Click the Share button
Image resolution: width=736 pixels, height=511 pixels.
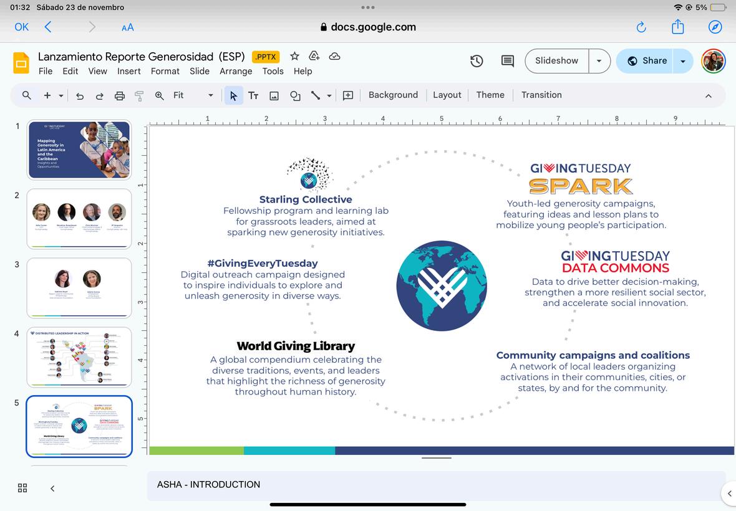tap(645, 61)
